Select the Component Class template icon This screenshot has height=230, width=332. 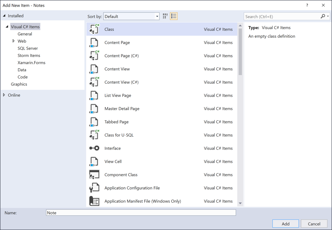click(94, 174)
